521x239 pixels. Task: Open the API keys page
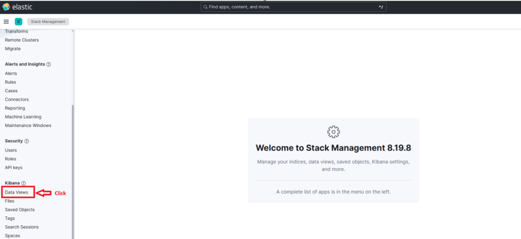(x=14, y=167)
